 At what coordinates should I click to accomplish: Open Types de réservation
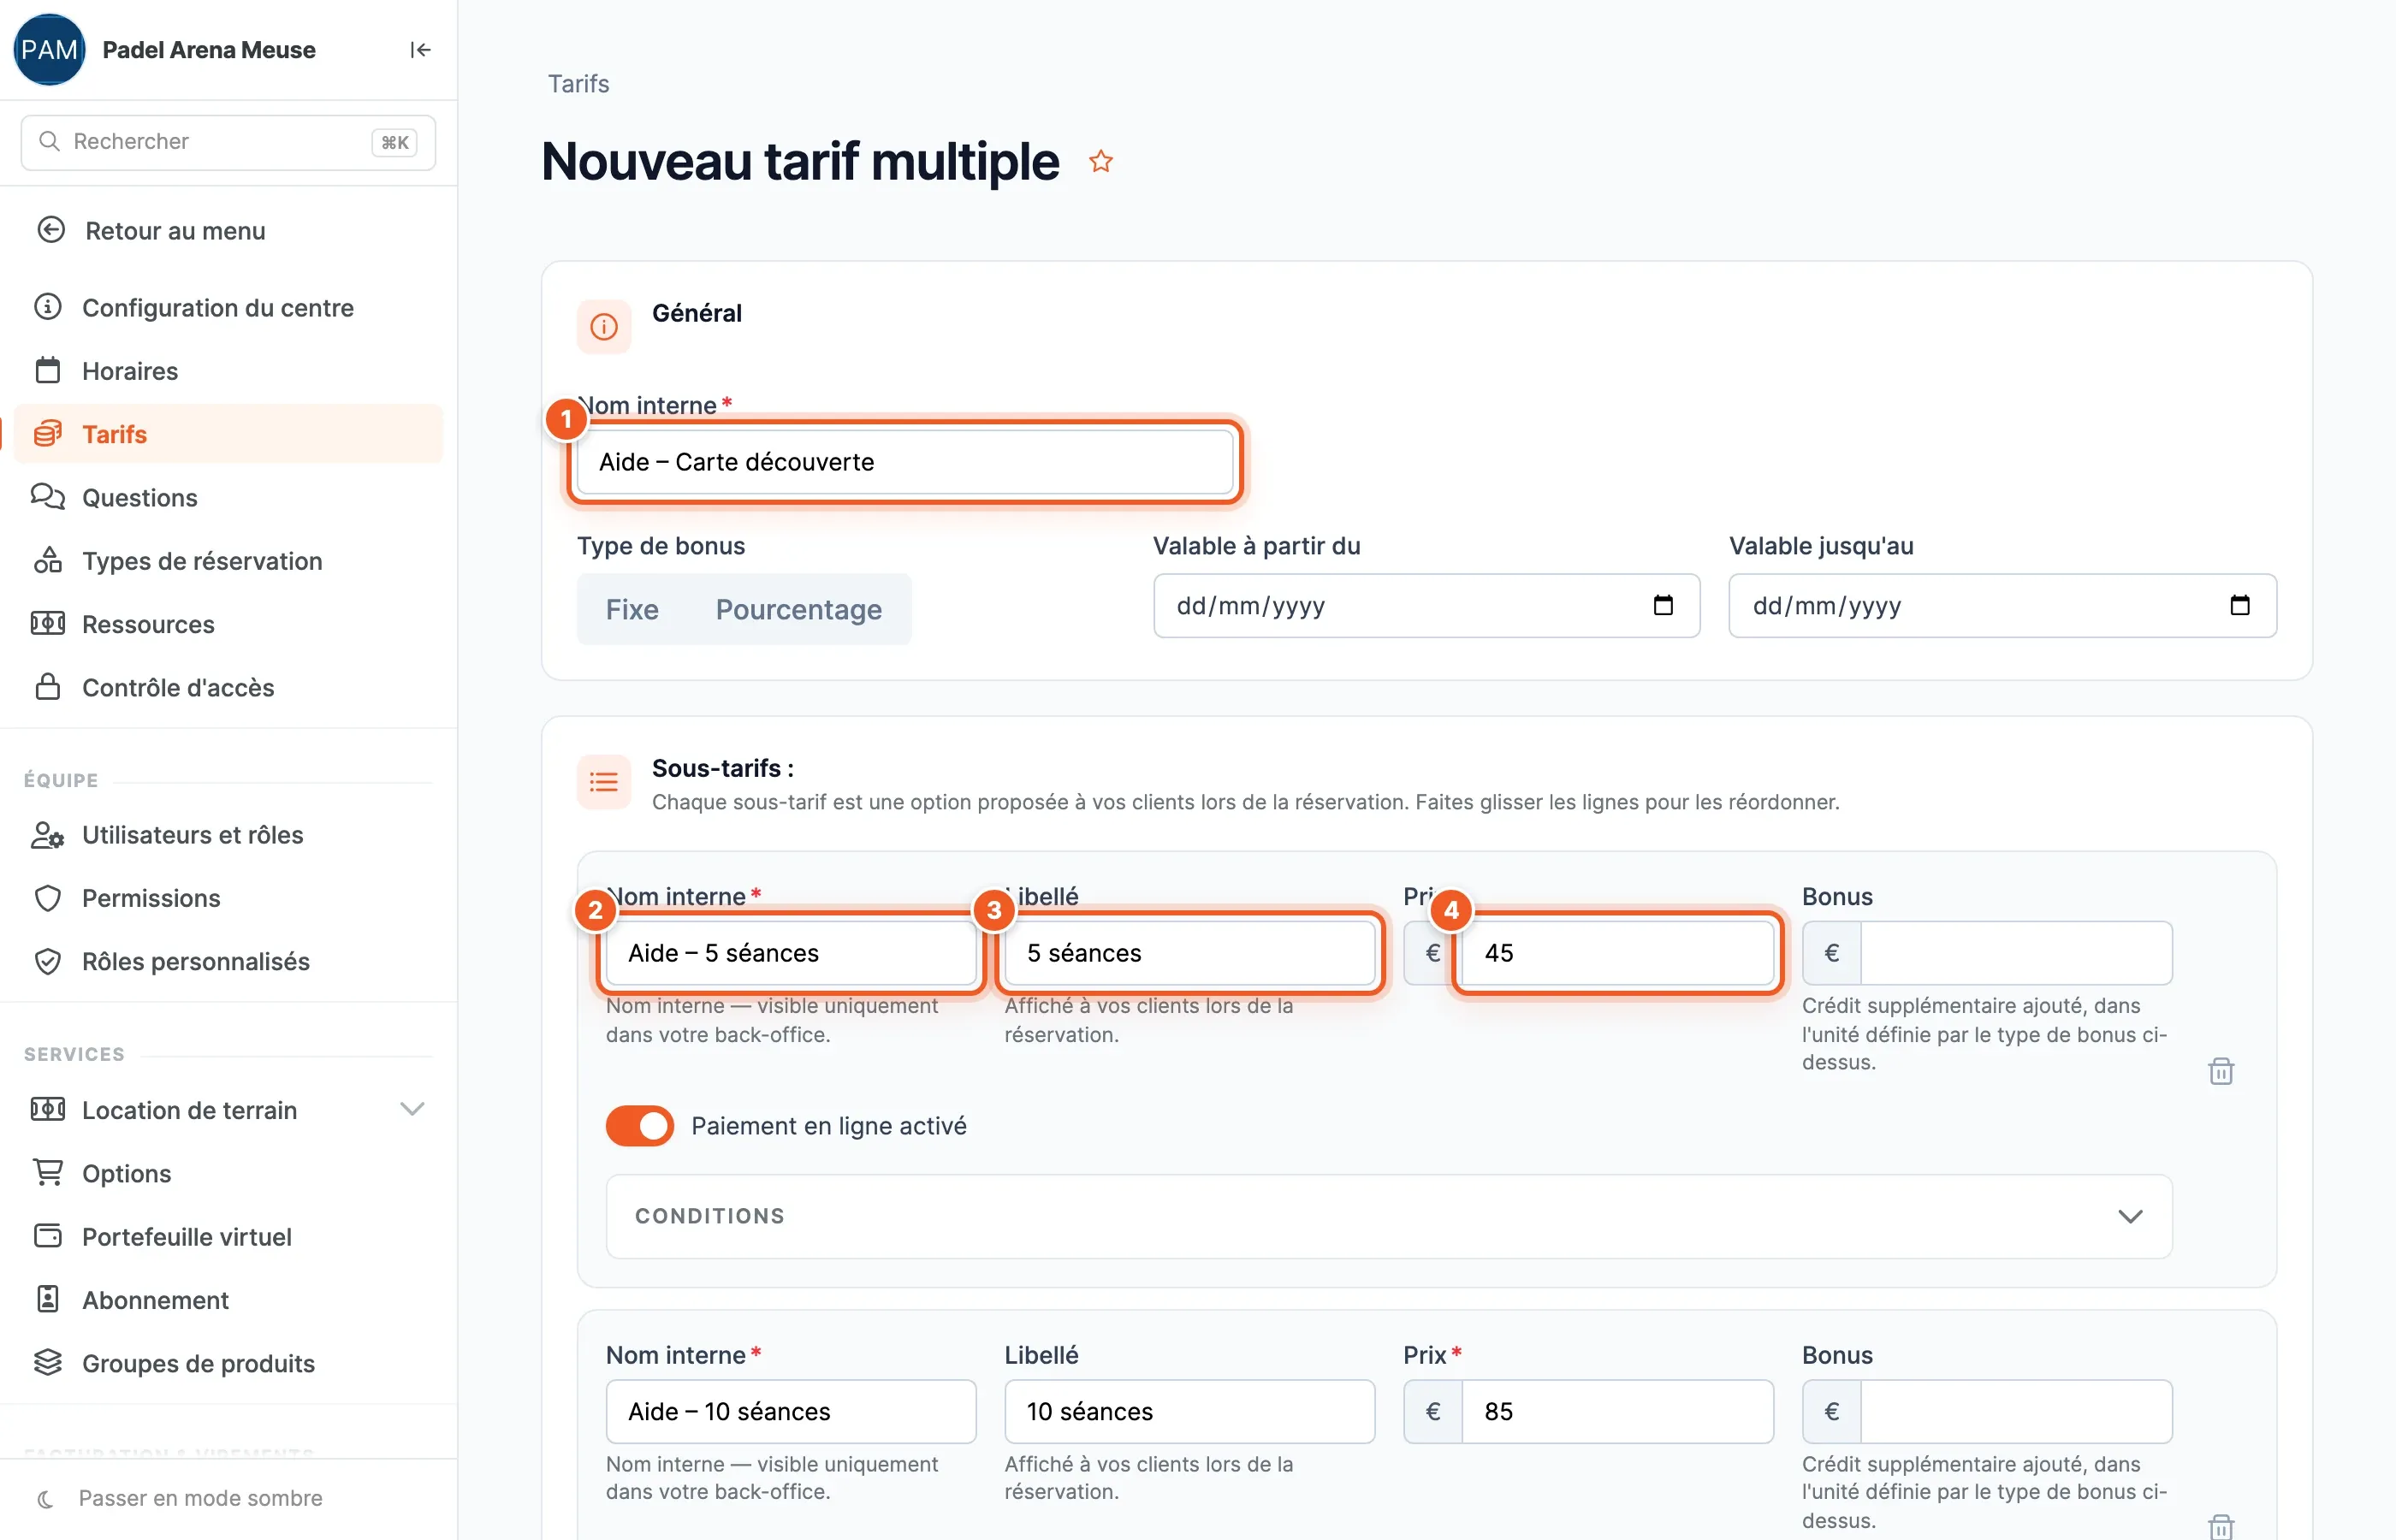228,561
